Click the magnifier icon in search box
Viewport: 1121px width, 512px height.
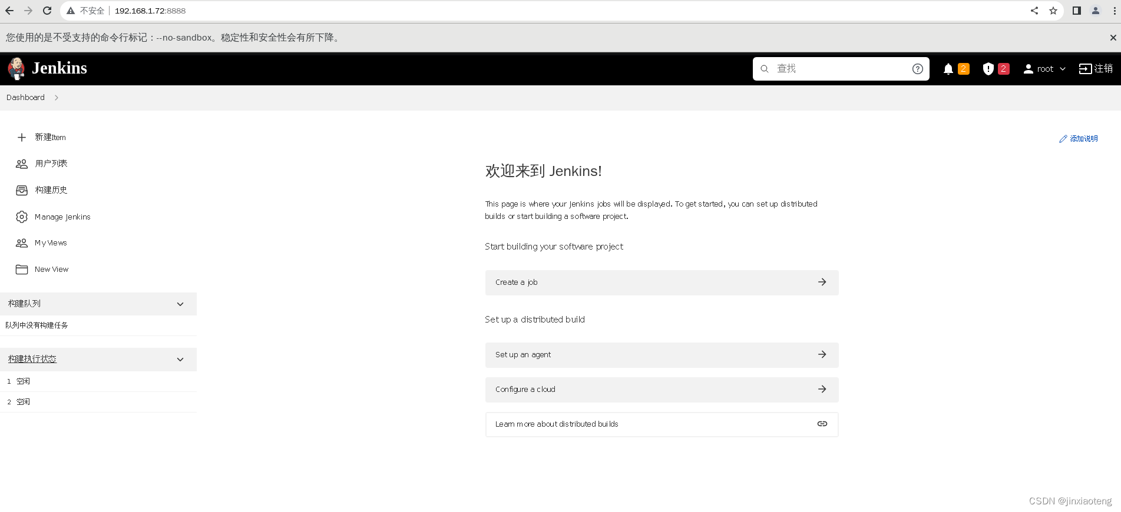(x=765, y=69)
